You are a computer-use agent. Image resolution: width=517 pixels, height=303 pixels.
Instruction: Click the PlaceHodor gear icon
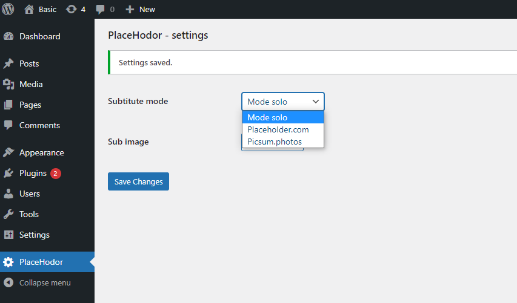coord(8,262)
